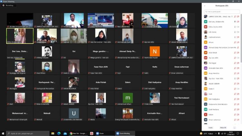The height and width of the screenshot is (136, 242).
Task: Open the more options ellipsis button
Action: point(234,128)
